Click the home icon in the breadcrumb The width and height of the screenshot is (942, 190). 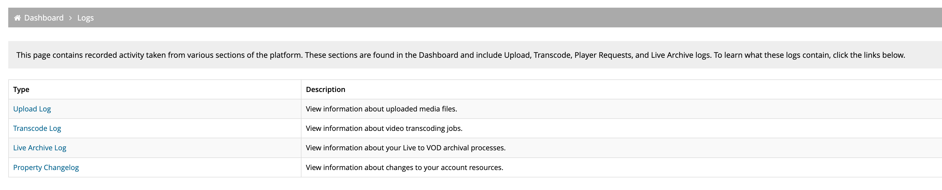[x=17, y=18]
